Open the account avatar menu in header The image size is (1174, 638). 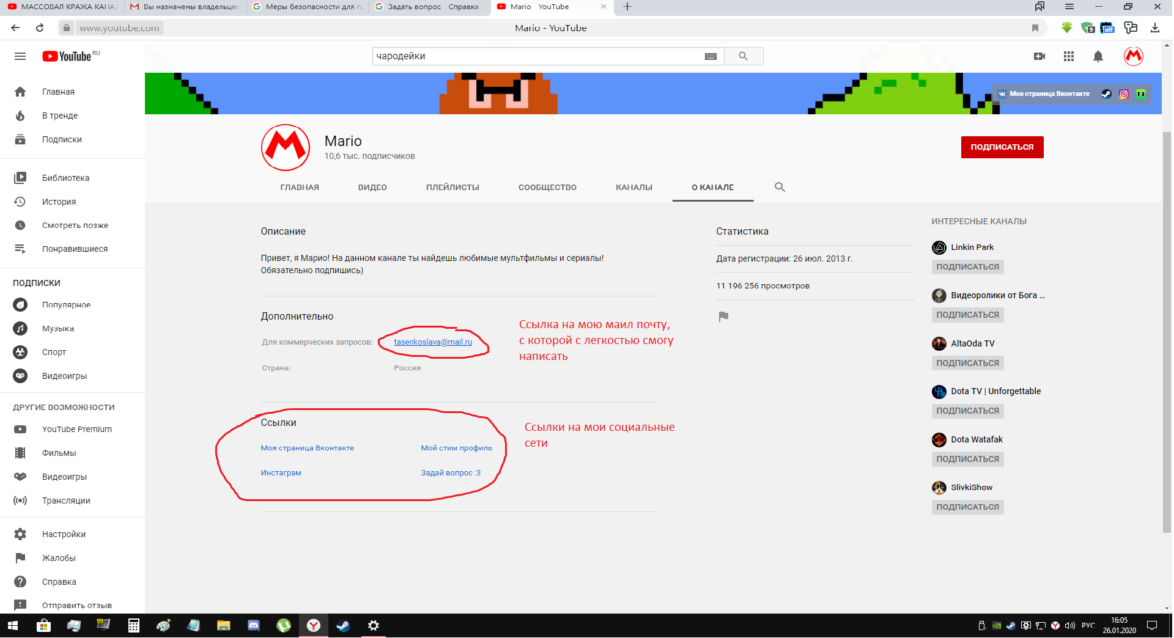[x=1134, y=56]
